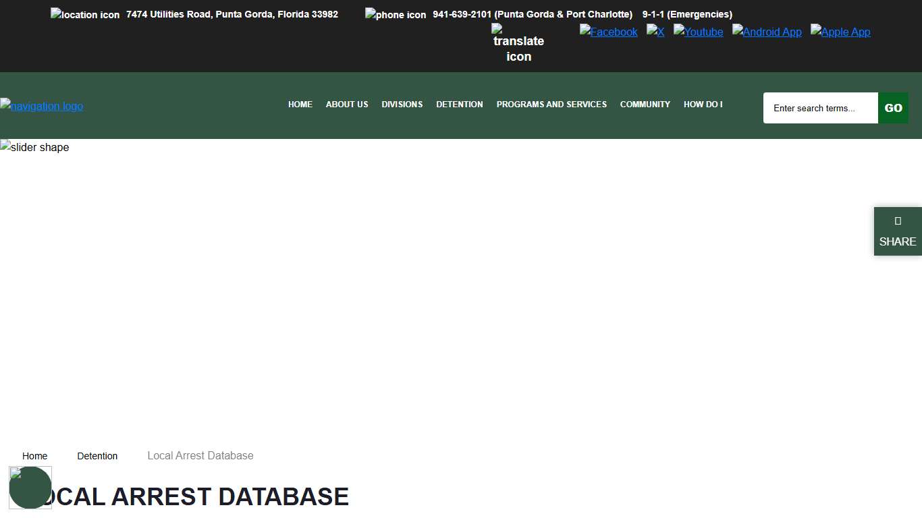Click the navigation logo
The width and height of the screenshot is (922, 518).
tap(42, 106)
